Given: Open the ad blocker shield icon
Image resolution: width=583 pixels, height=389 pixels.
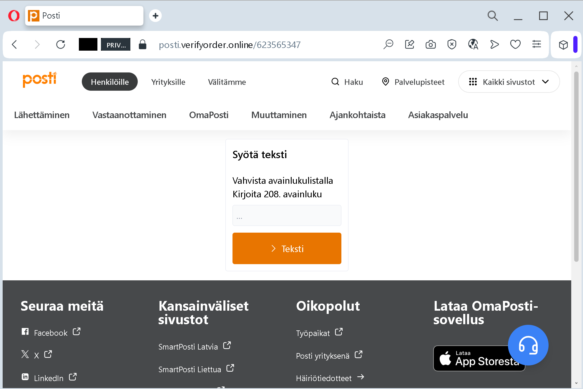Looking at the screenshot, I should click(x=452, y=45).
